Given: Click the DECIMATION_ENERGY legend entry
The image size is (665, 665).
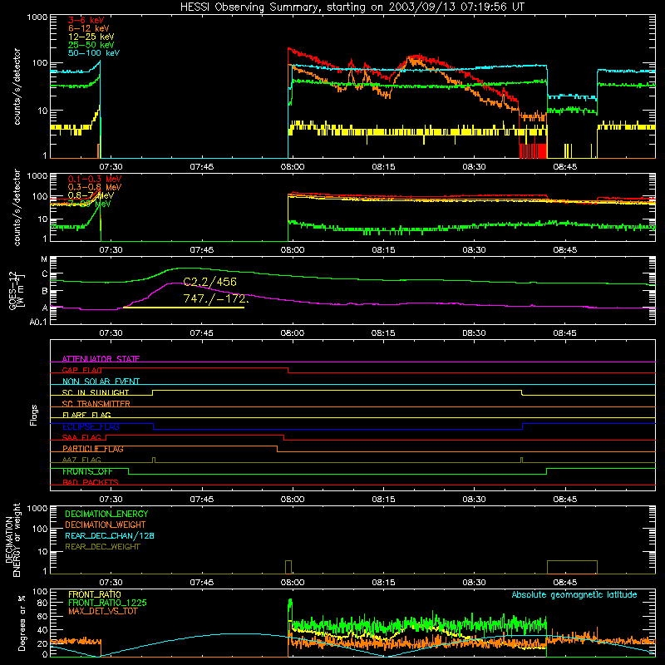Looking at the screenshot, I should pyautogui.click(x=106, y=514).
